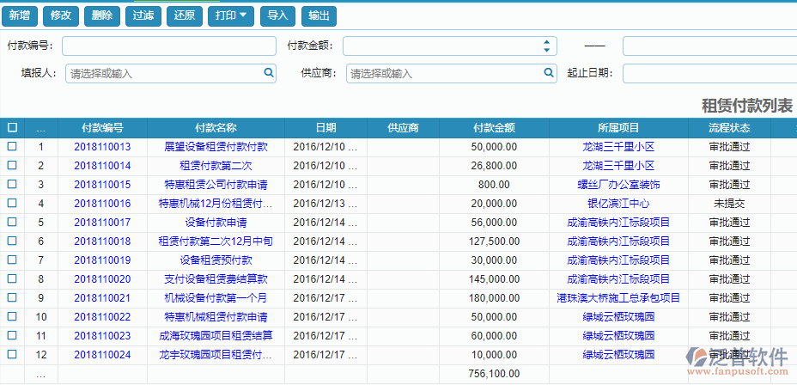Image resolution: width=797 pixels, height=385 pixels.
Task: Open 成海玫瑰园项目租赁结算 payment entry
Action: coord(216,336)
